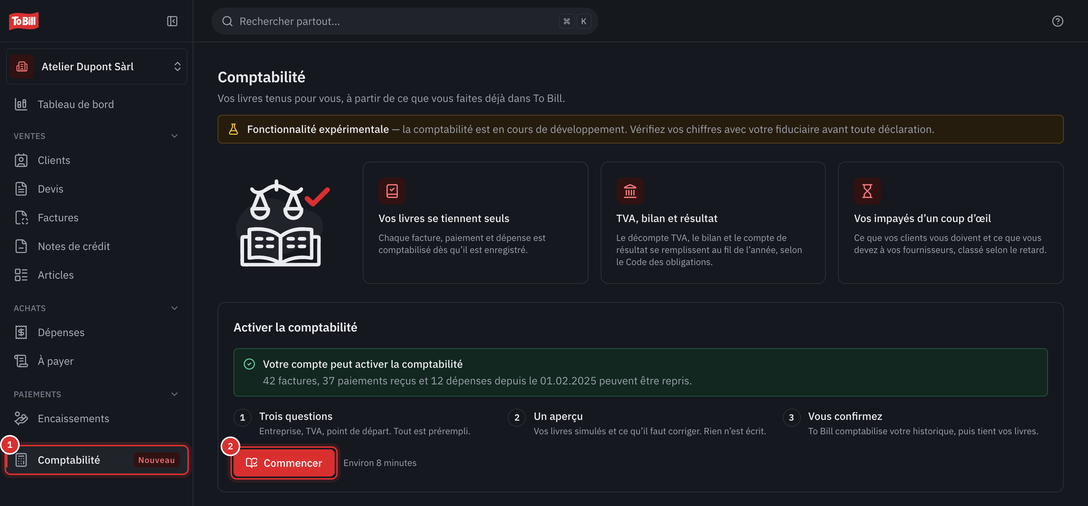Click step 2 Un aperçu
This screenshot has height=506, width=1088.
(637, 423)
